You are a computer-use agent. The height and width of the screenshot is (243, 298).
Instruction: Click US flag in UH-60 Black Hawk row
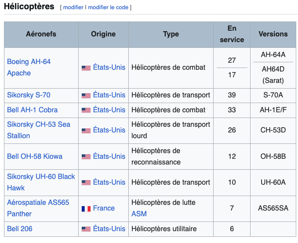[x=86, y=182]
